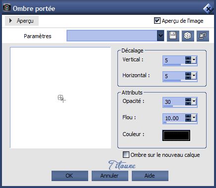The image size is (216, 188).
Task: Increase the Vertical offset value
Action: coord(188,58)
